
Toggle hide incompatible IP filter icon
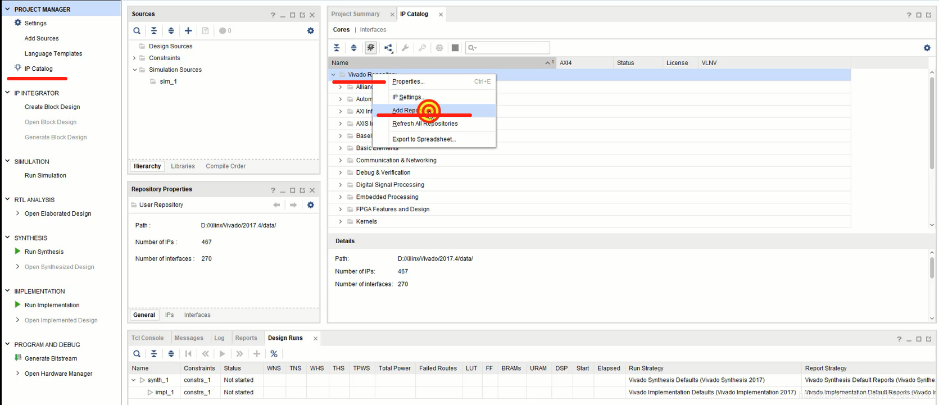[x=371, y=48]
